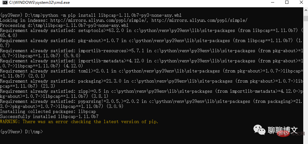The width and height of the screenshot is (308, 144).
Task: Click the cmd.exe icon in title bar
Action: pyautogui.click(x=4, y=3)
